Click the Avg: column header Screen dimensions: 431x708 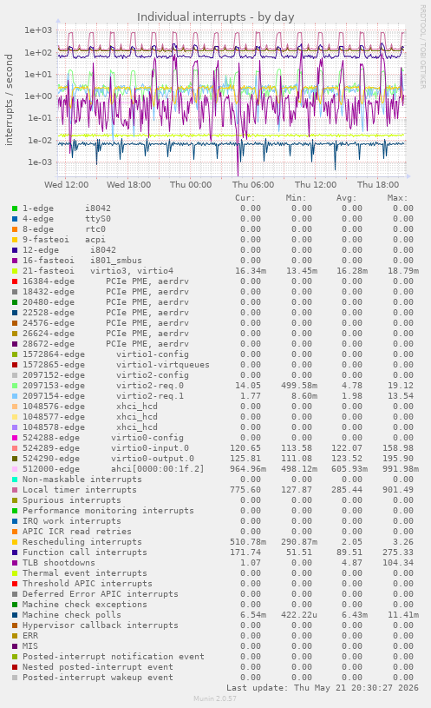pyautogui.click(x=346, y=198)
